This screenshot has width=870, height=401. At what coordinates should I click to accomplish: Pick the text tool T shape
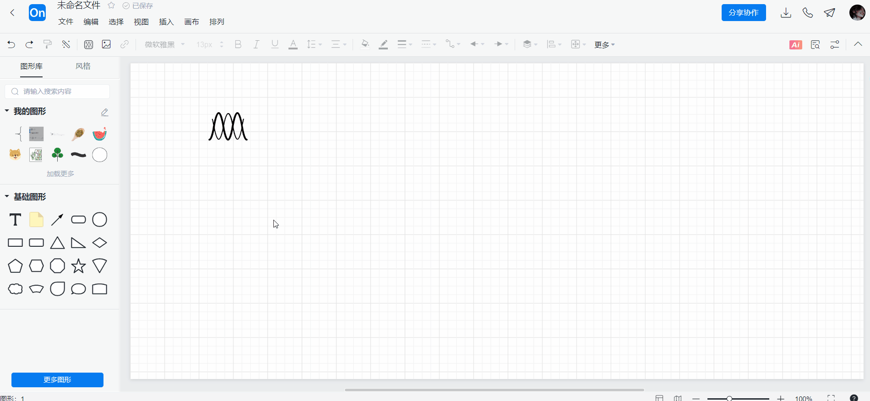click(x=15, y=220)
